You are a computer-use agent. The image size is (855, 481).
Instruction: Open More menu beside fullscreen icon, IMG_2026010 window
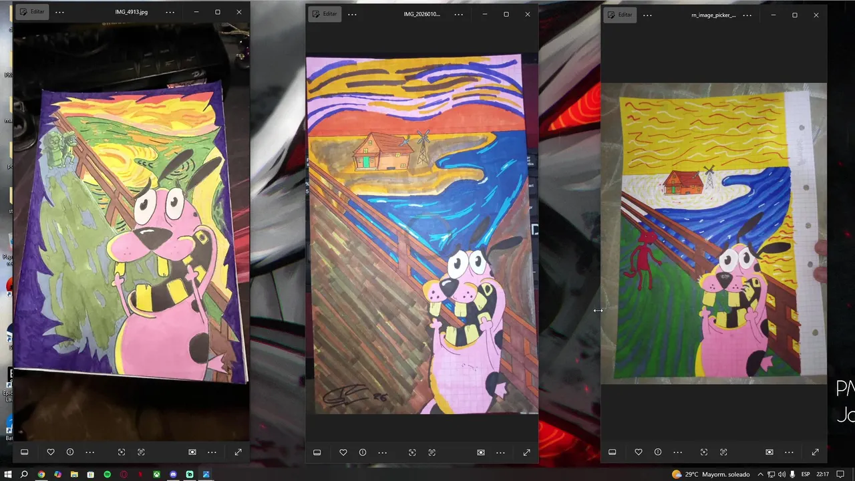click(500, 452)
